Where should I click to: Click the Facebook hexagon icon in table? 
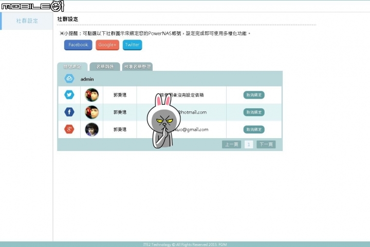(69, 112)
